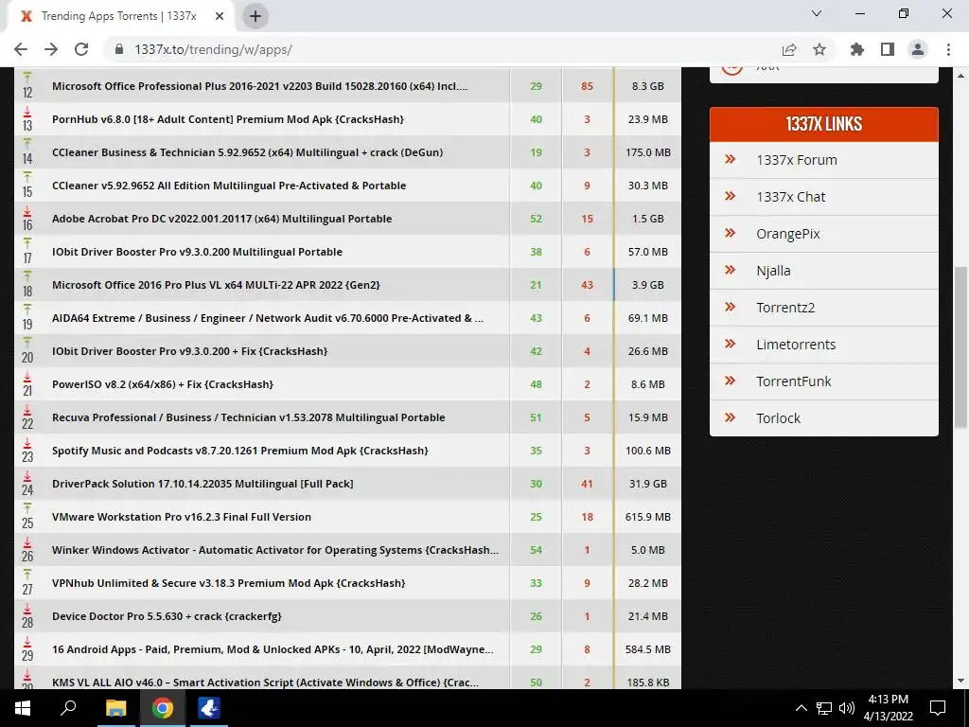969x727 pixels.
Task: Open the Limetorrents link
Action: pos(796,345)
